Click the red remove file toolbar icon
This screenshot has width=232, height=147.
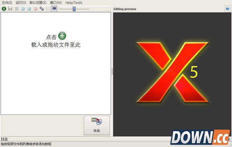(x=36, y=9)
